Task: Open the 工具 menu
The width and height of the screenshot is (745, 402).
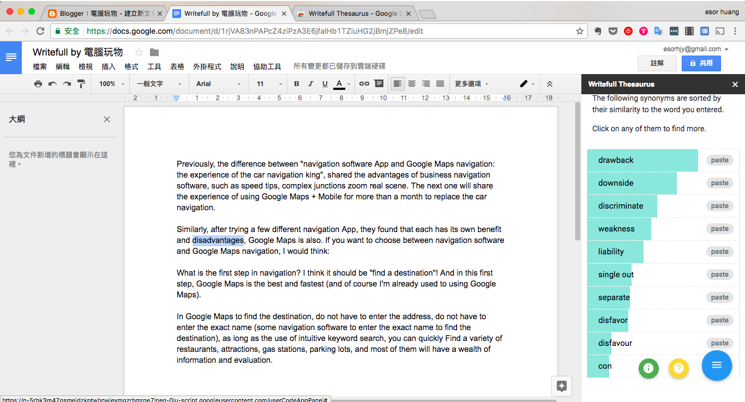Action: [154, 66]
